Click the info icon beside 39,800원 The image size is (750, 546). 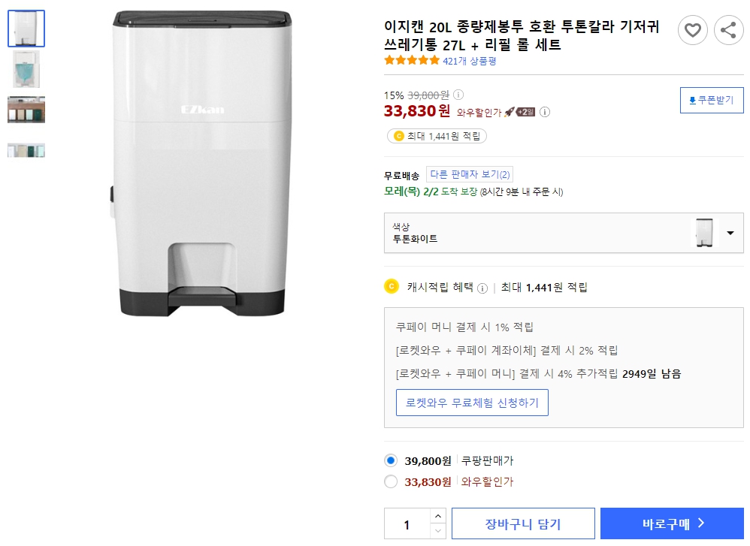pyautogui.click(x=459, y=95)
